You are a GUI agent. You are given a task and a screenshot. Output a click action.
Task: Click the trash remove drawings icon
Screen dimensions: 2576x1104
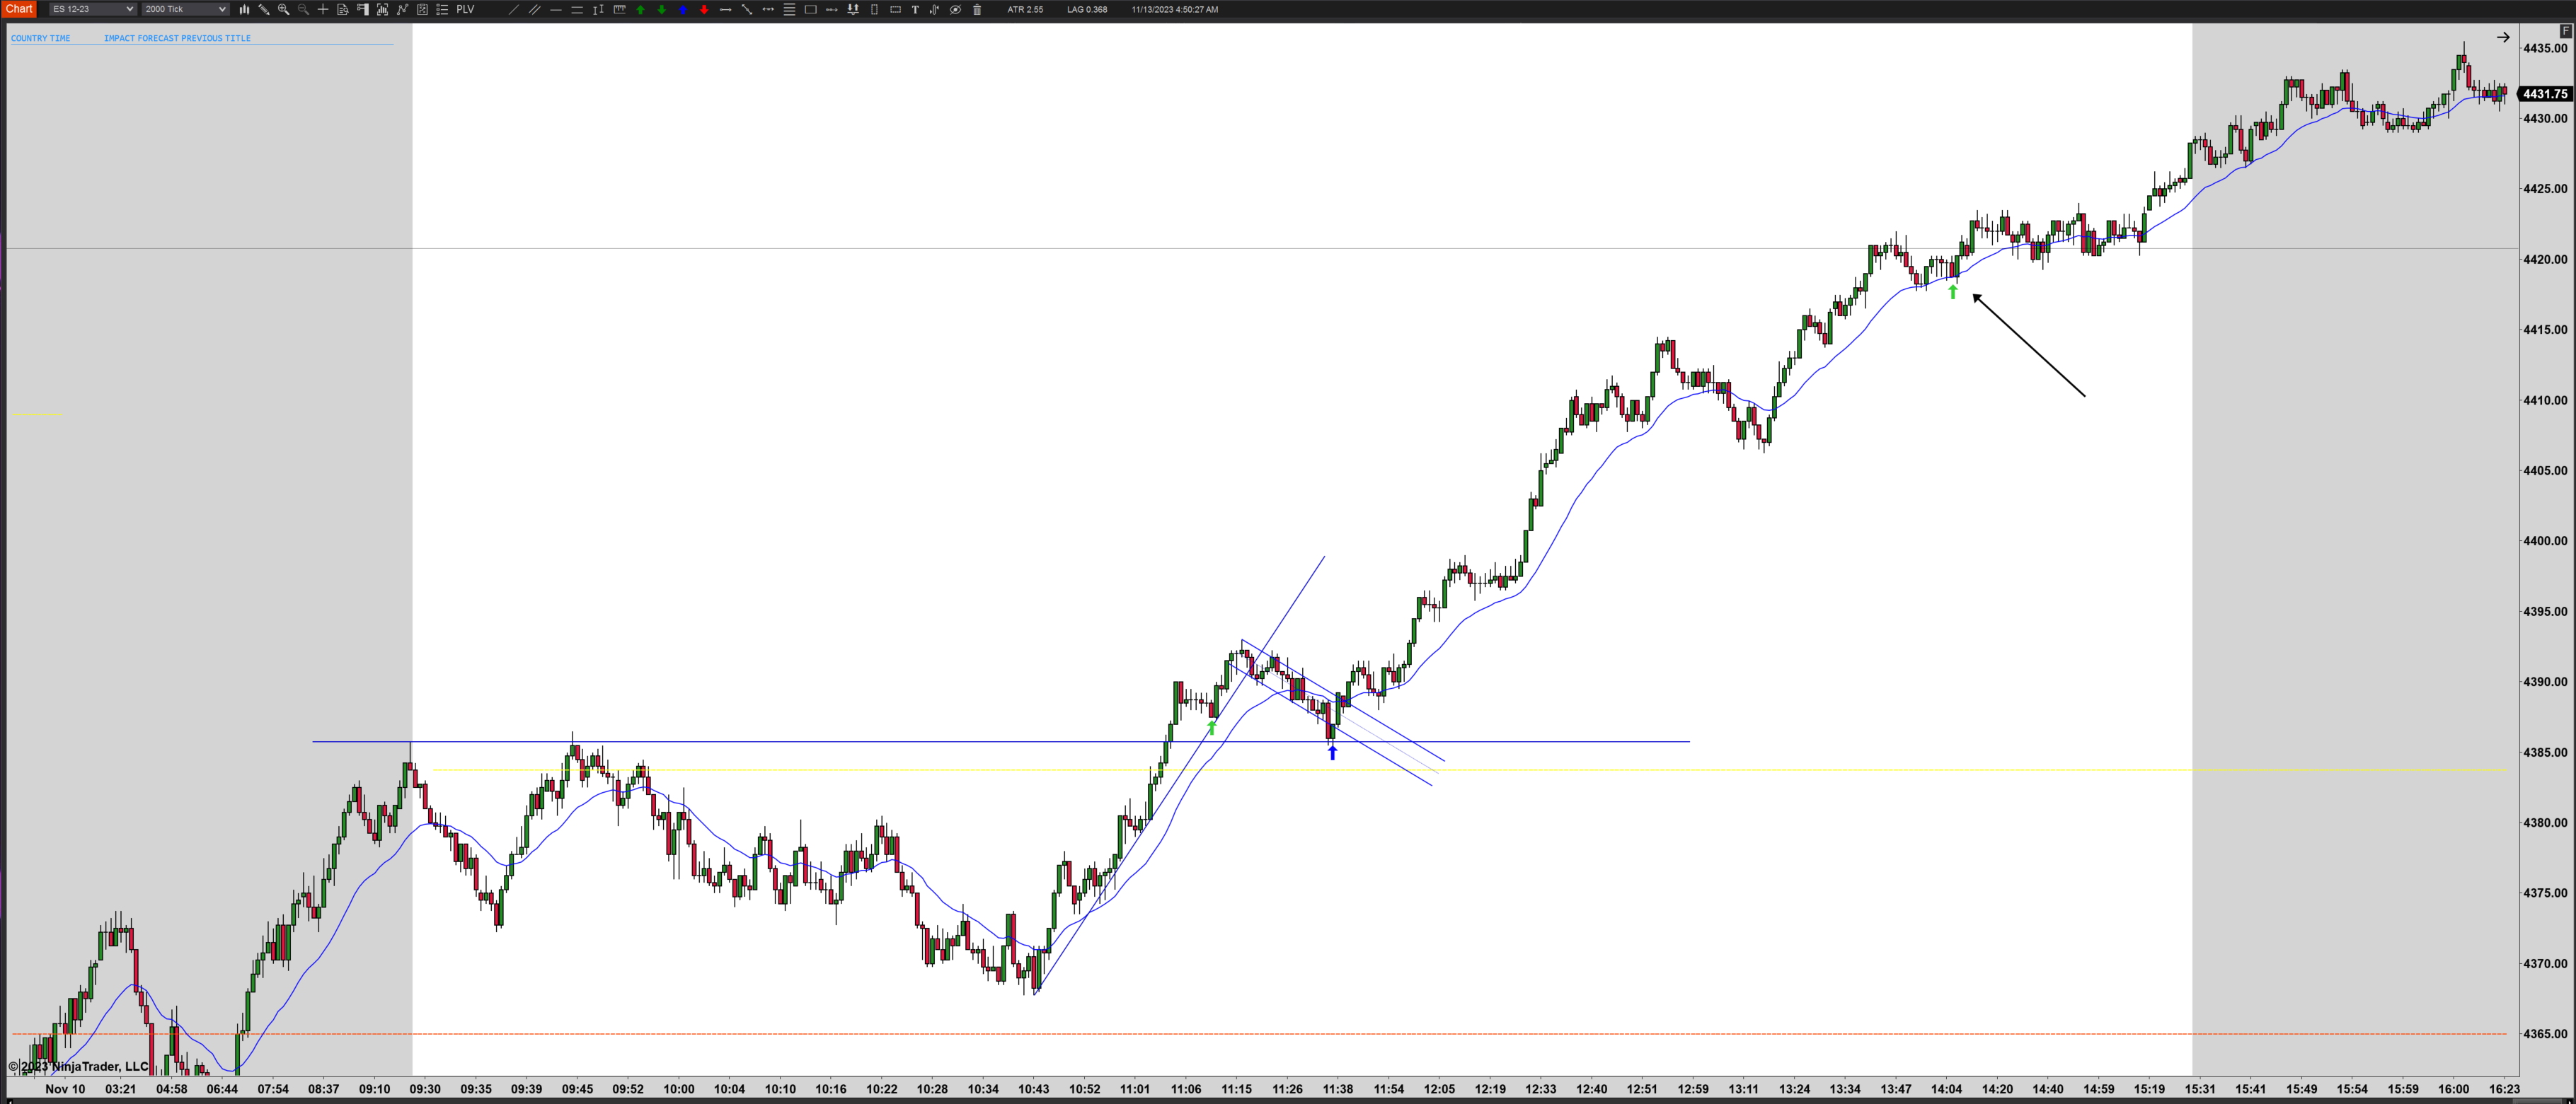pyautogui.click(x=977, y=9)
